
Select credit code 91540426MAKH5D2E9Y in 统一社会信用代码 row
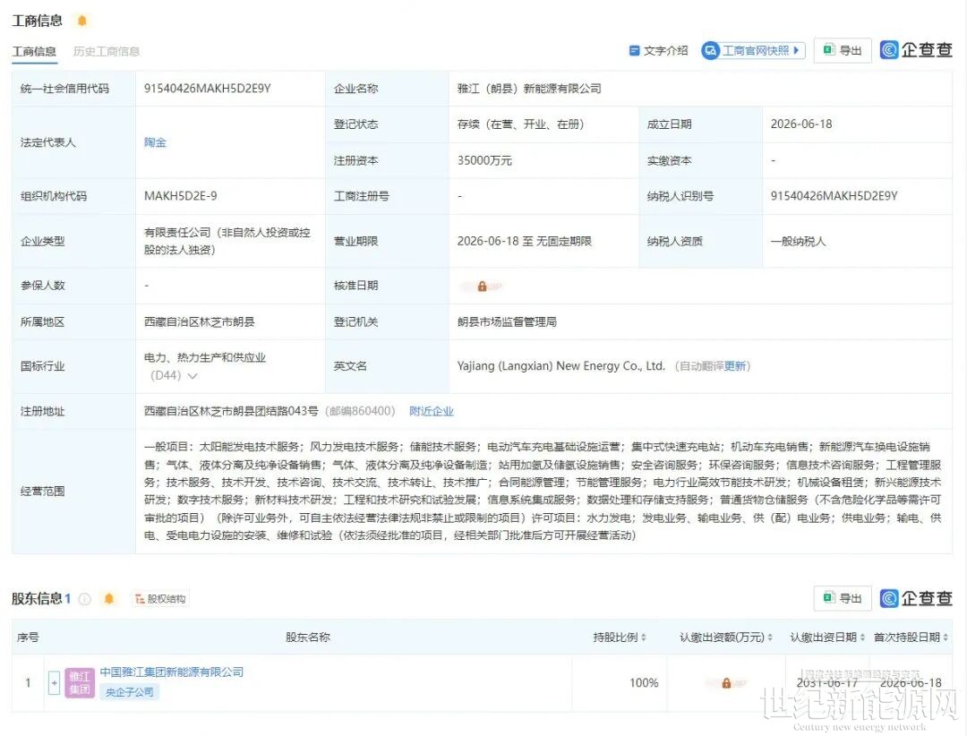[207, 89]
